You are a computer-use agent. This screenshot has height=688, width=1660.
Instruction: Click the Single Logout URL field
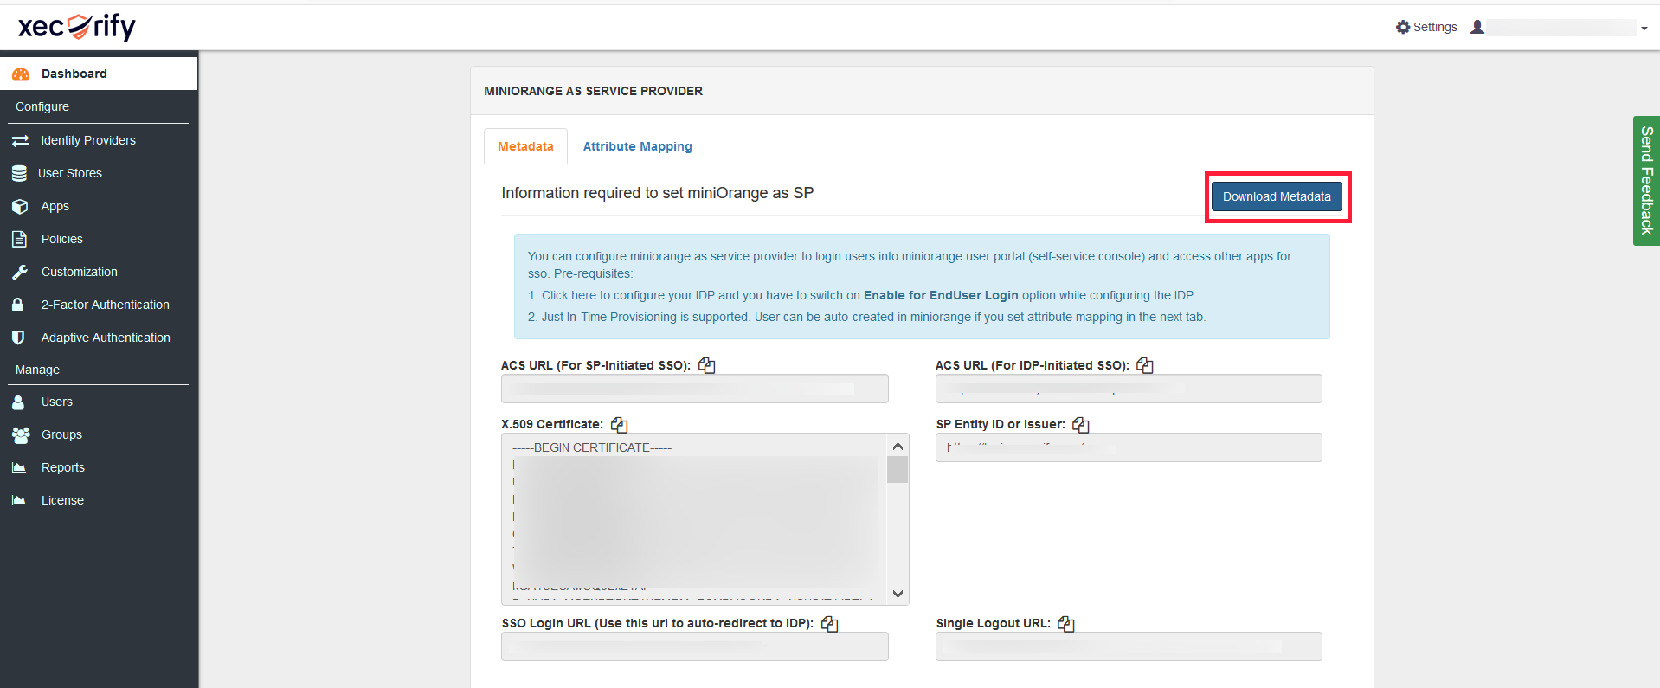tap(1129, 646)
